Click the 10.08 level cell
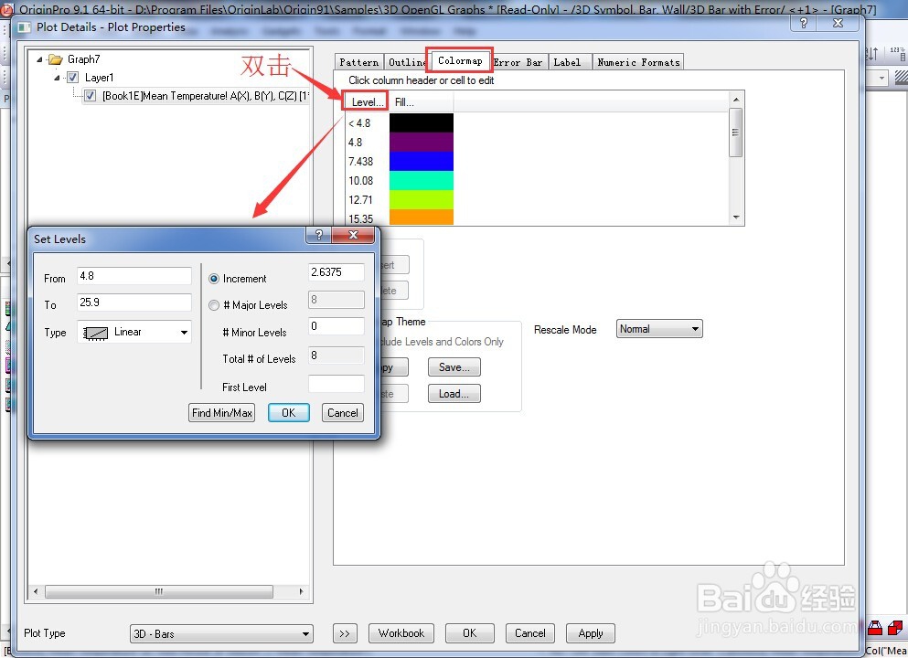Screen dimensions: 908x658 coord(361,181)
